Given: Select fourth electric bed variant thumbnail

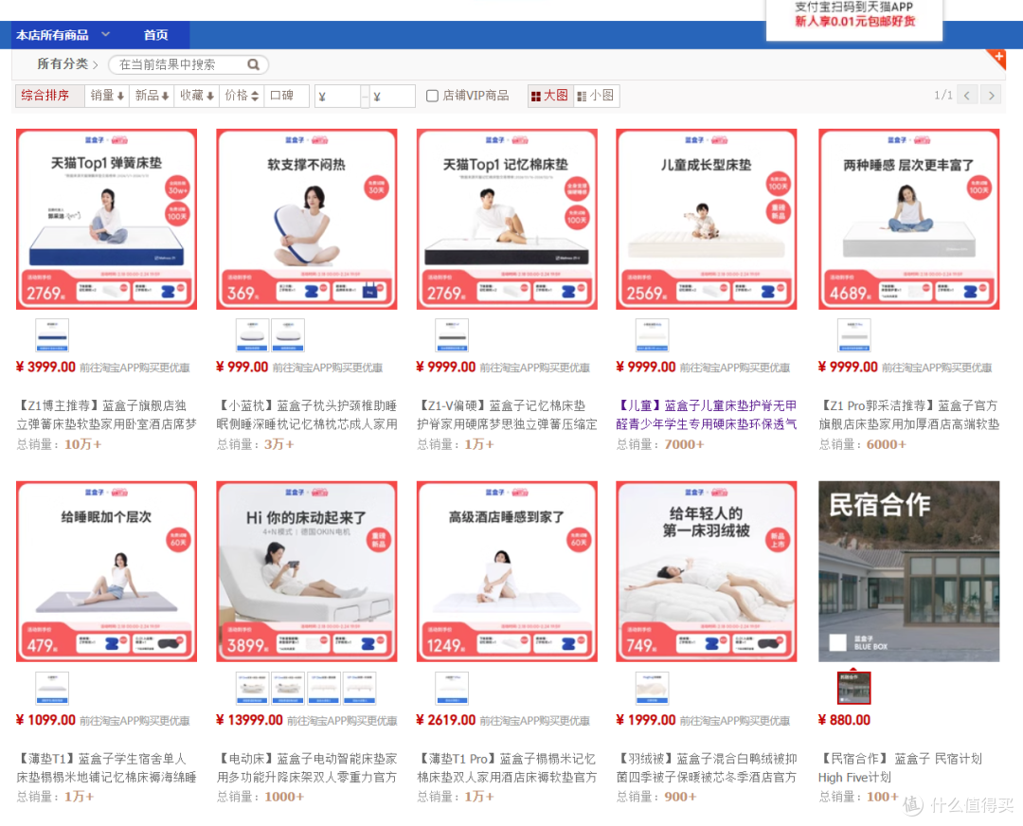Looking at the screenshot, I should coord(360,688).
